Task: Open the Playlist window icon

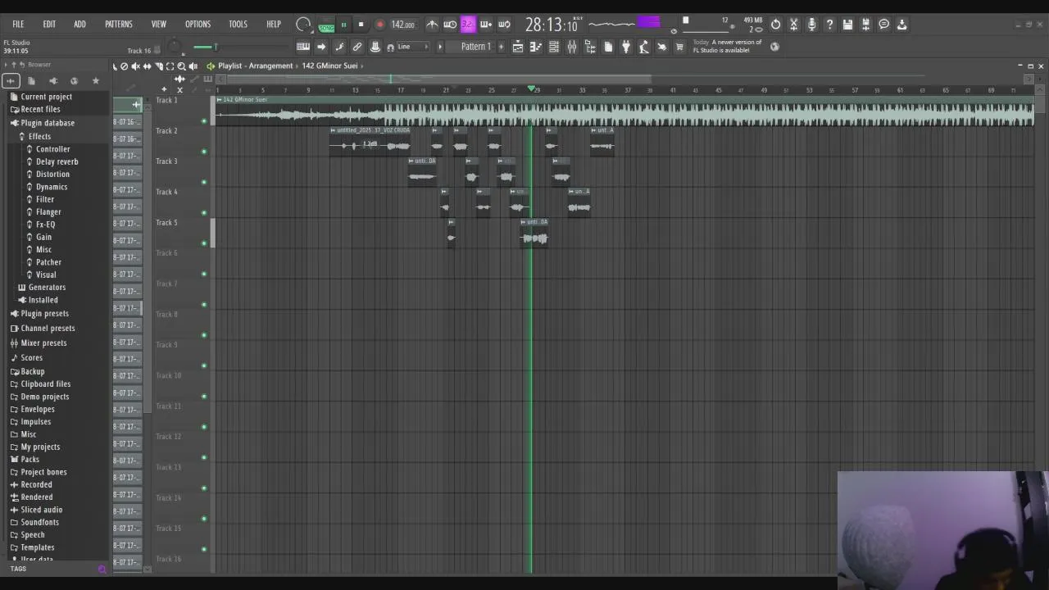Action: (518, 47)
